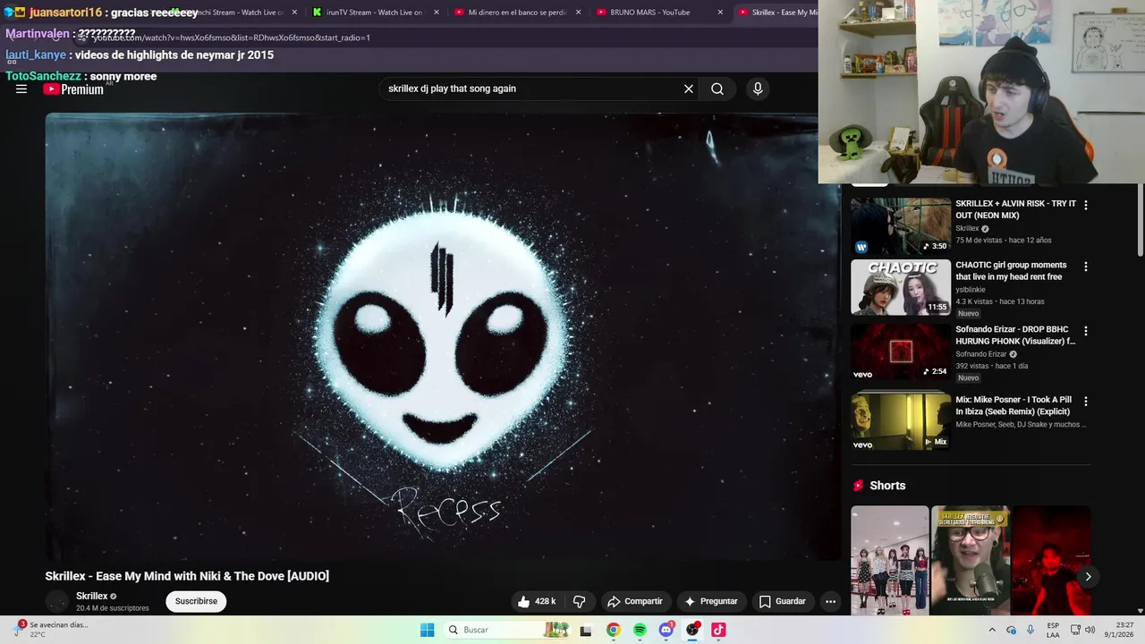Subscribe using the Suscribirse button

196,601
